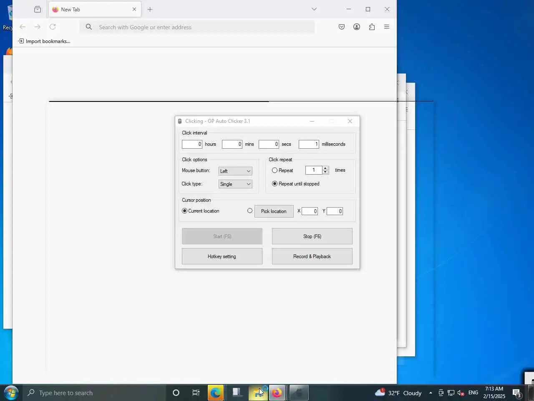The height and width of the screenshot is (401, 534).
Task: Click the Y coordinate field
Action: click(x=335, y=211)
